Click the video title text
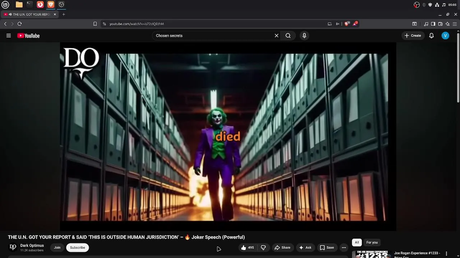 pos(126,237)
